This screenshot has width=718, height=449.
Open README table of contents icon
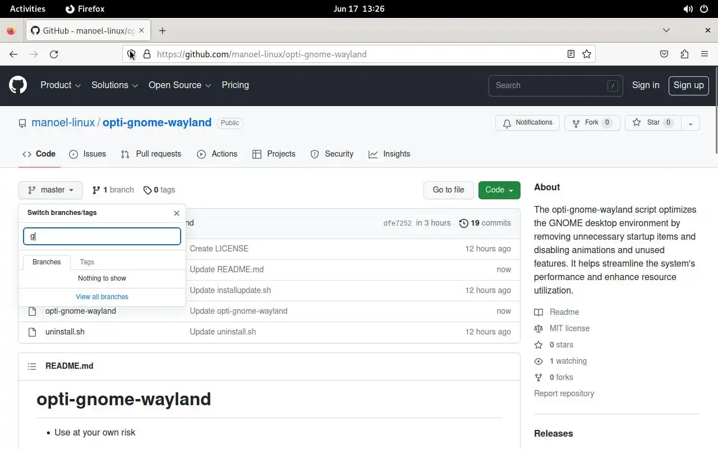point(32,366)
